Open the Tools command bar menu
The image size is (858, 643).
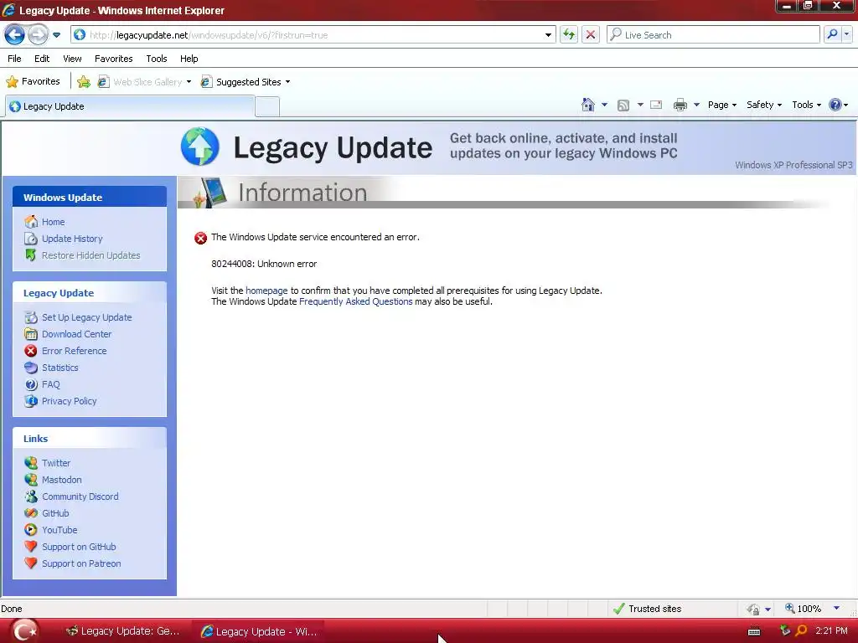(x=807, y=105)
